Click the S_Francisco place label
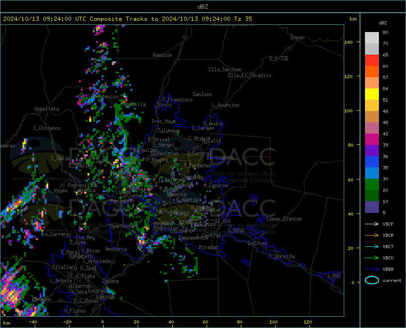Viewport: 406px width, 328px height. (177, 100)
